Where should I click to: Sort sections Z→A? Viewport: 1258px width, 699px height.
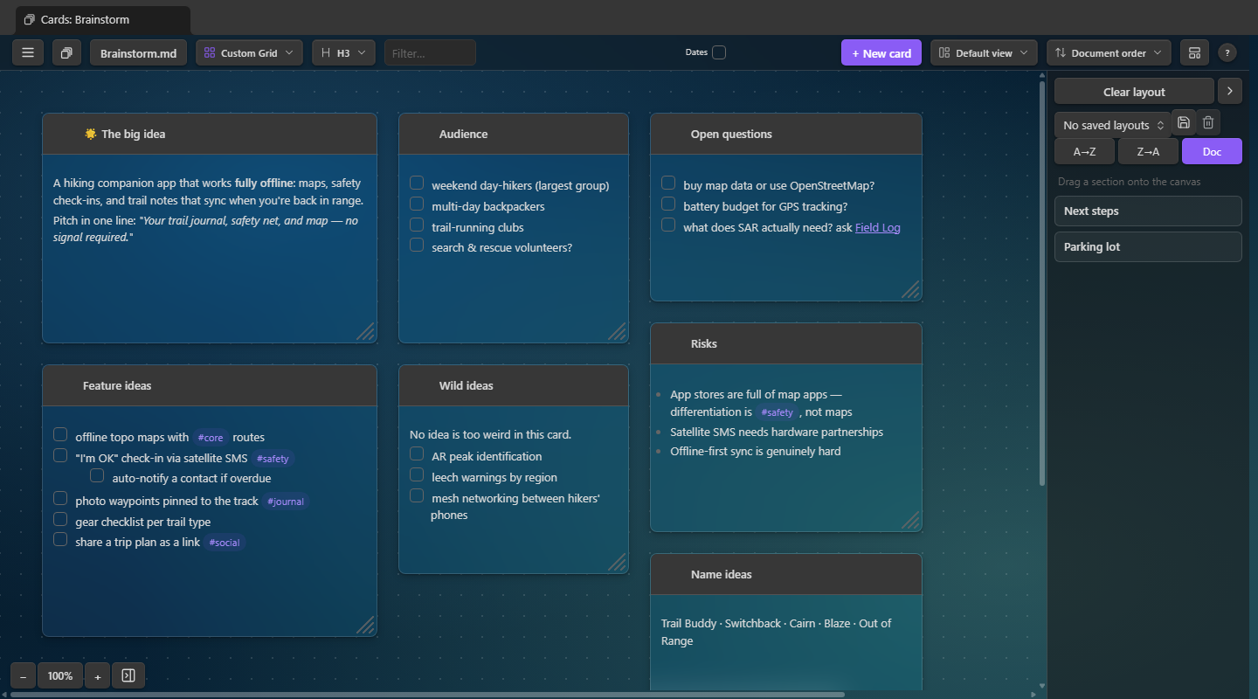[x=1148, y=151]
